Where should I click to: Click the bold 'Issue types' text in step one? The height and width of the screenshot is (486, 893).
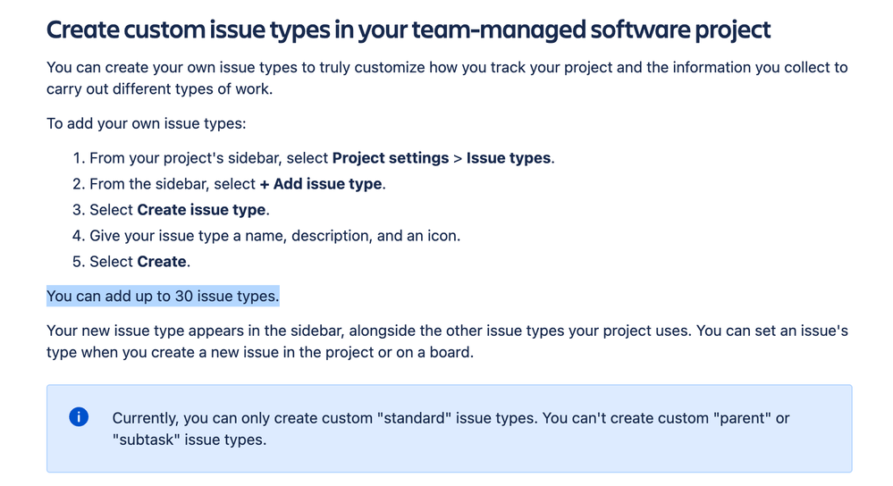tap(509, 158)
